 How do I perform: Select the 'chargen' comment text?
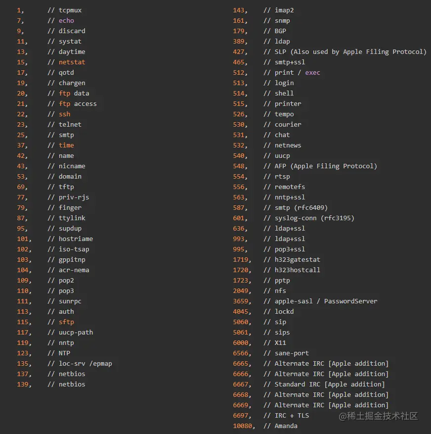pyautogui.click(x=72, y=83)
